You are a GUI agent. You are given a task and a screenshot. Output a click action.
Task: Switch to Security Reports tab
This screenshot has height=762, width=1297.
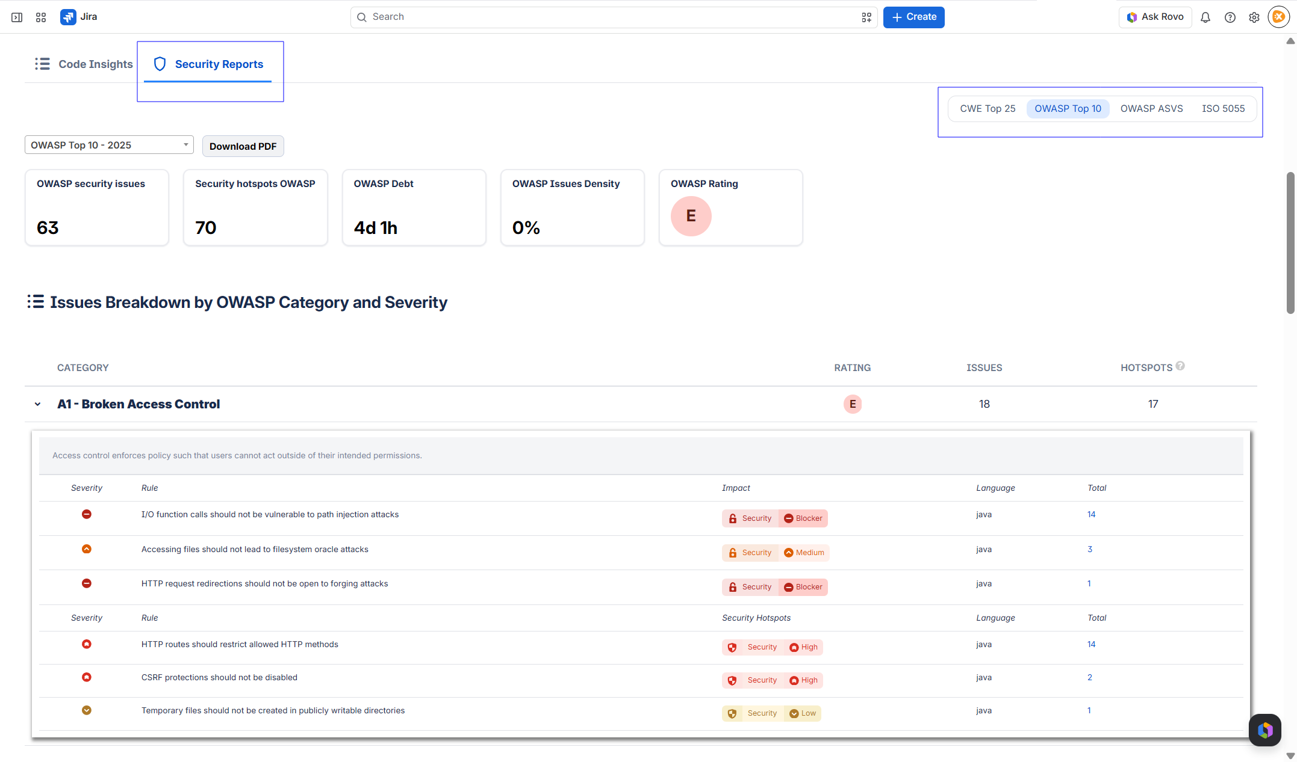tap(208, 64)
